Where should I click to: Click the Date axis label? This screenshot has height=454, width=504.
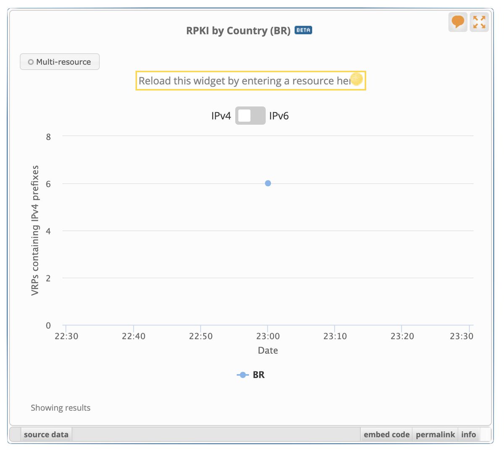pos(268,350)
